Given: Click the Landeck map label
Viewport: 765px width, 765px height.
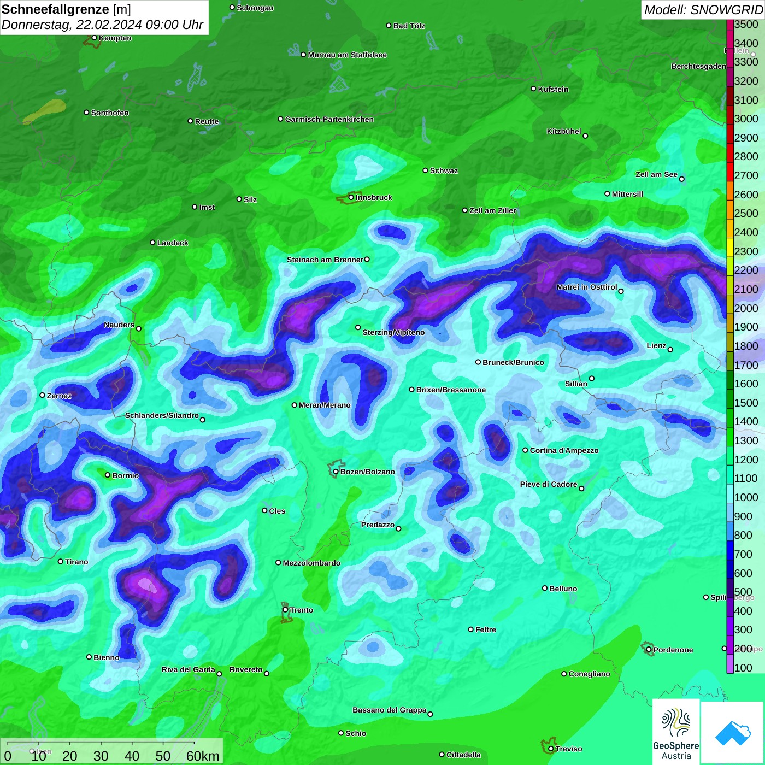Looking at the screenshot, I should [x=173, y=243].
